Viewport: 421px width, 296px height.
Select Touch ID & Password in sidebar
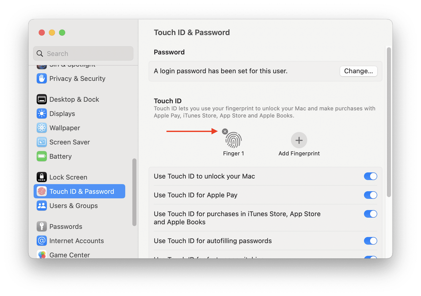[x=79, y=191]
